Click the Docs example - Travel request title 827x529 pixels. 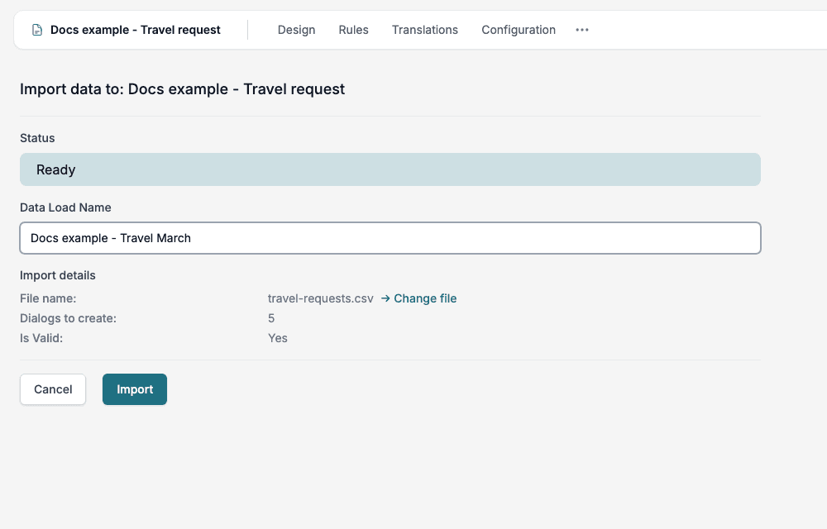(x=136, y=30)
